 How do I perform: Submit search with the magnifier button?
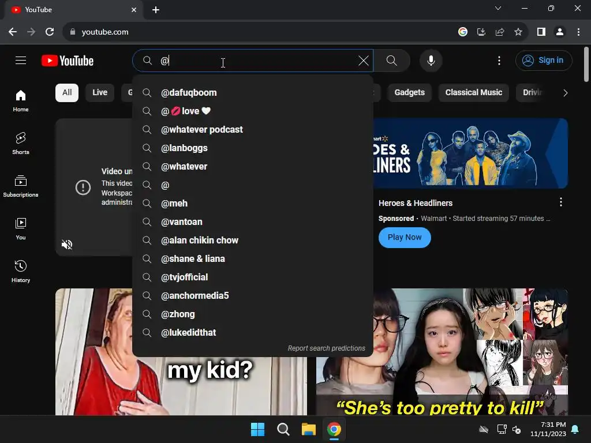point(392,60)
